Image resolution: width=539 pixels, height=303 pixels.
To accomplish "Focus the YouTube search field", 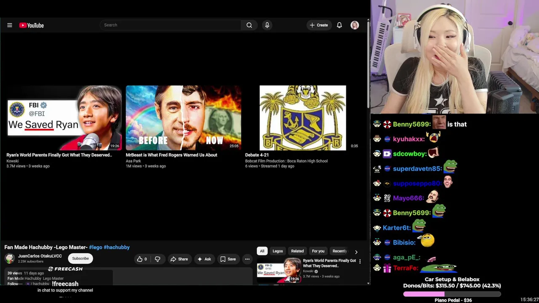I will tap(171, 25).
